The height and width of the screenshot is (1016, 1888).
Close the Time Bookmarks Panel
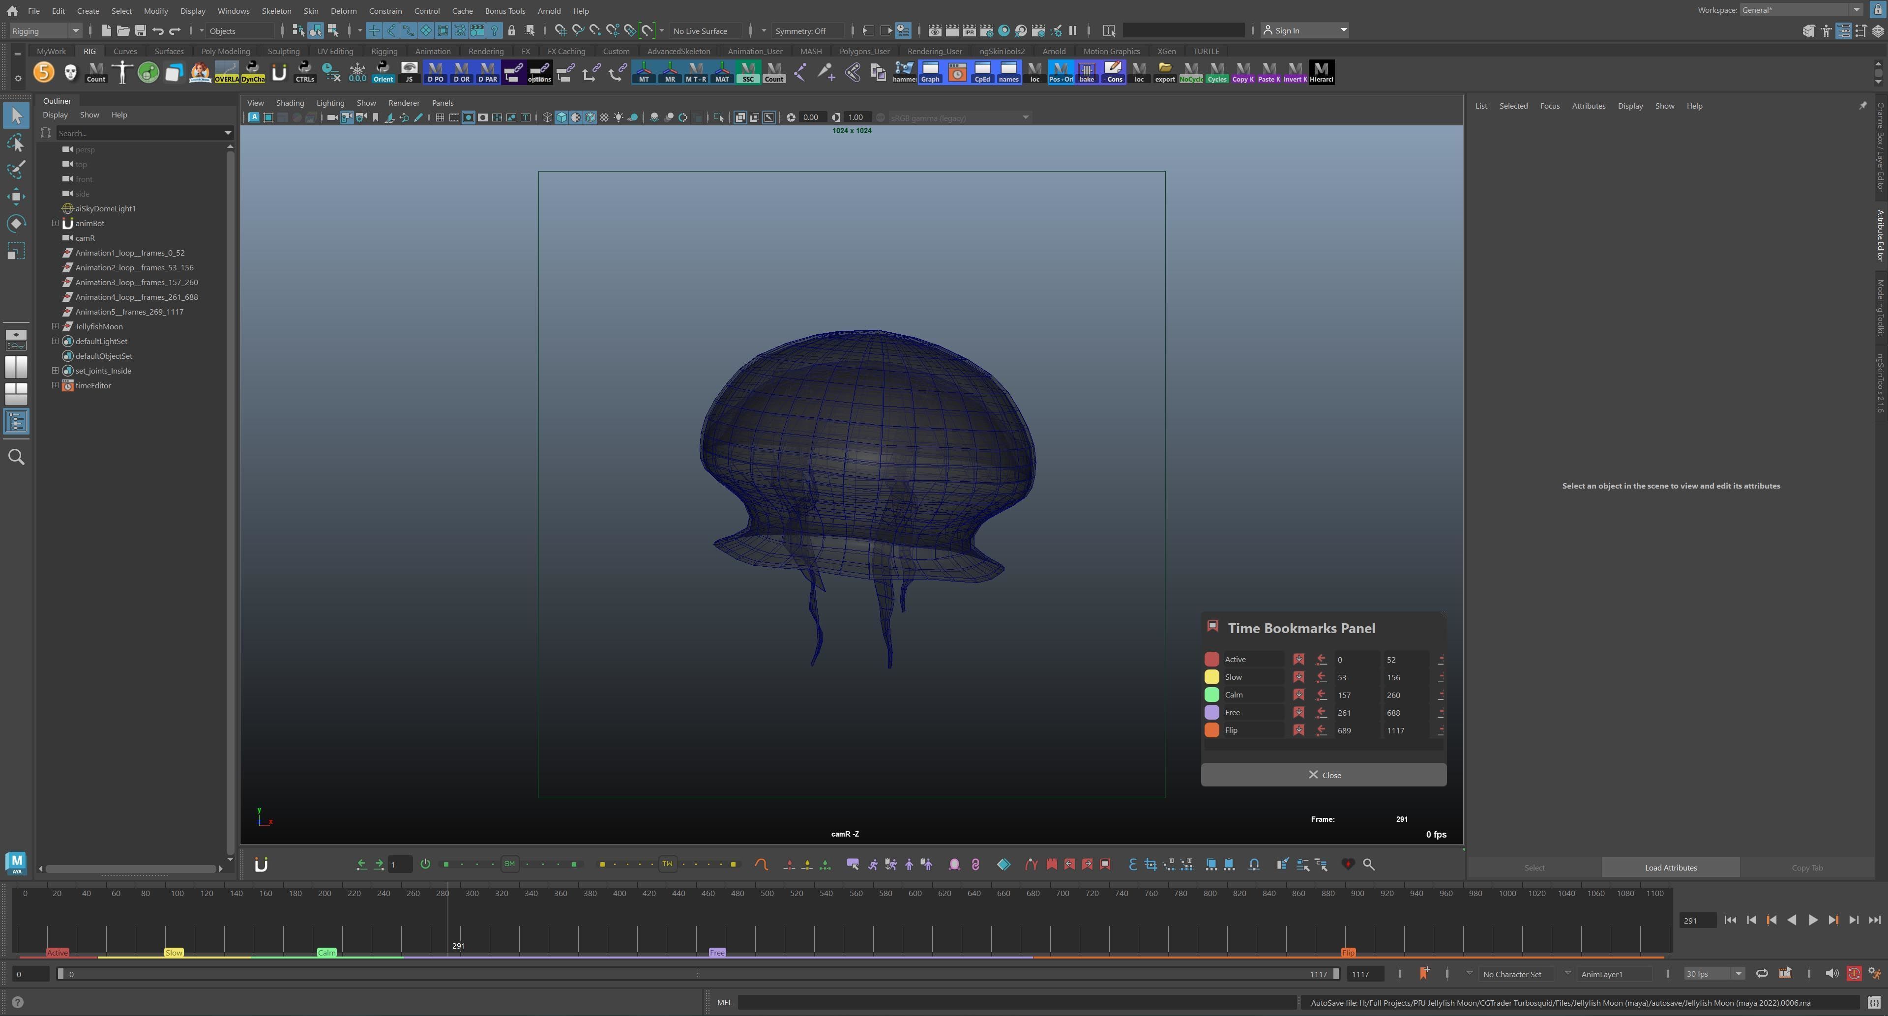click(x=1324, y=775)
